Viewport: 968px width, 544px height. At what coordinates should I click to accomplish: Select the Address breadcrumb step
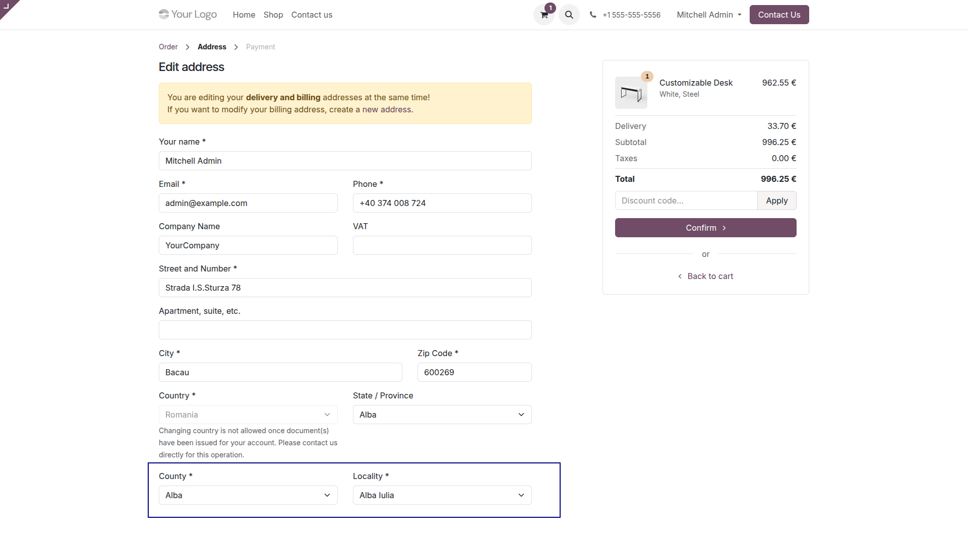point(212,47)
